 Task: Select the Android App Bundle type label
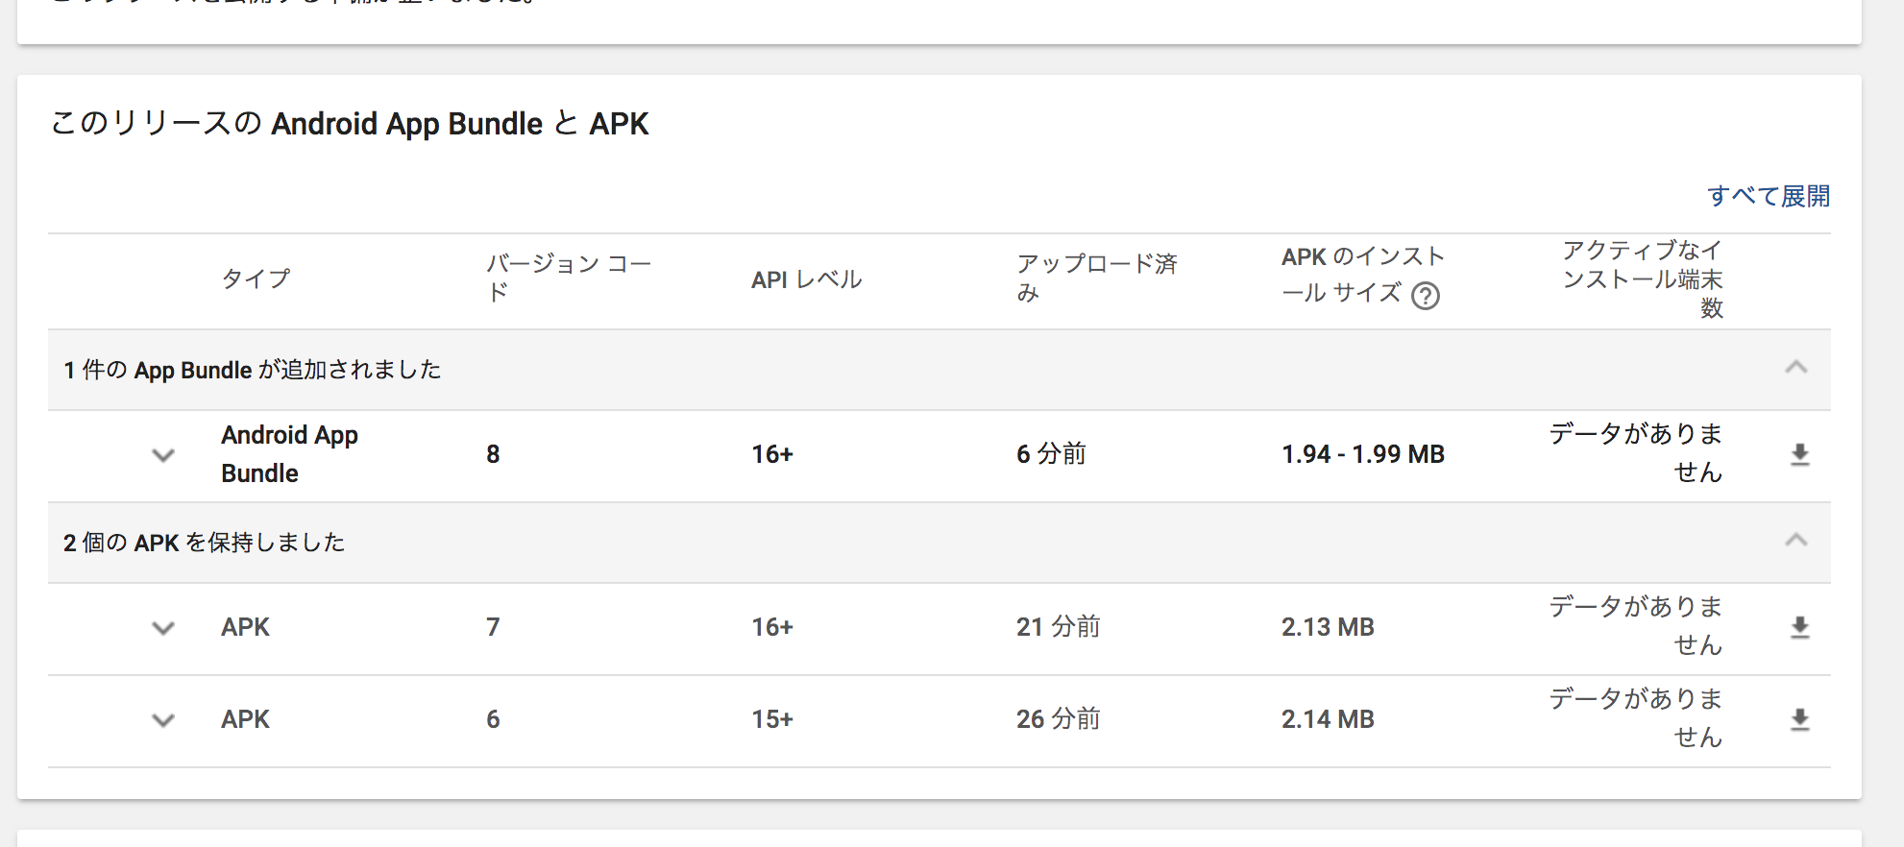(x=289, y=454)
